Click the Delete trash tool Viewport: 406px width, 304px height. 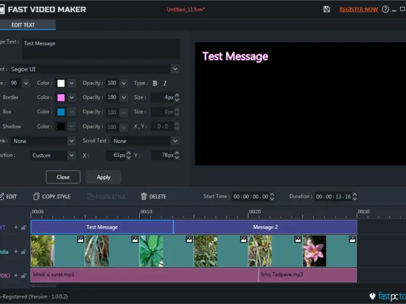[154, 197]
